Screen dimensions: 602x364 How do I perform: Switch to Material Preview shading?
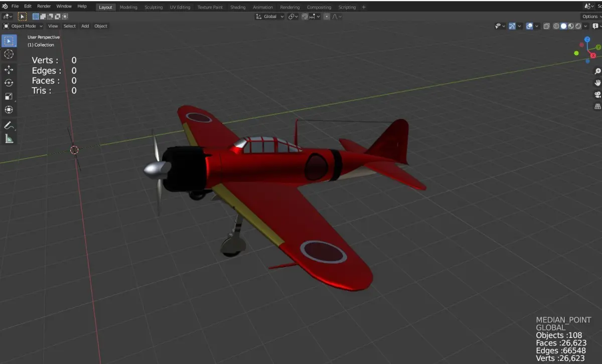pos(571,26)
